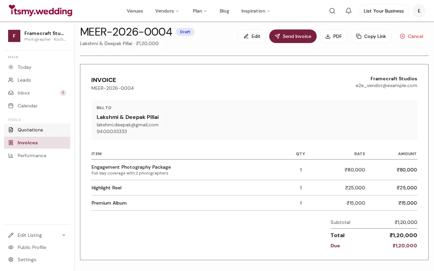Select Venues in the top navigation
The width and height of the screenshot is (434, 271).
click(x=135, y=11)
